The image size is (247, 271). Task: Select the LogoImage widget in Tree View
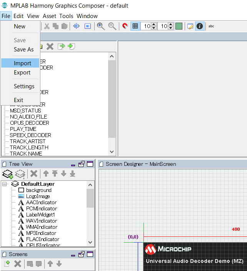[x=38, y=196]
